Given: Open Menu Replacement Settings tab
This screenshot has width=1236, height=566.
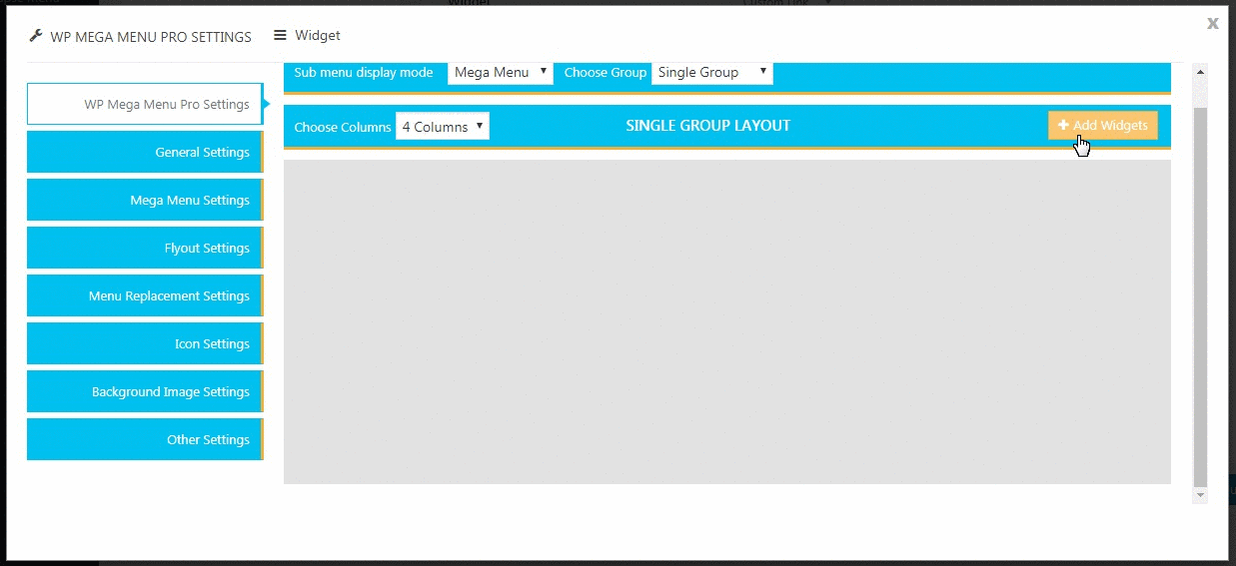Looking at the screenshot, I should pyautogui.click(x=145, y=295).
